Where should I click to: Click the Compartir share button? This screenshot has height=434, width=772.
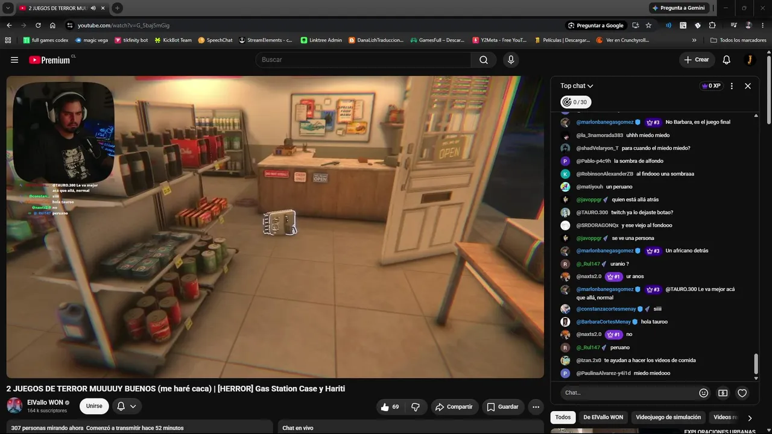pos(454,407)
